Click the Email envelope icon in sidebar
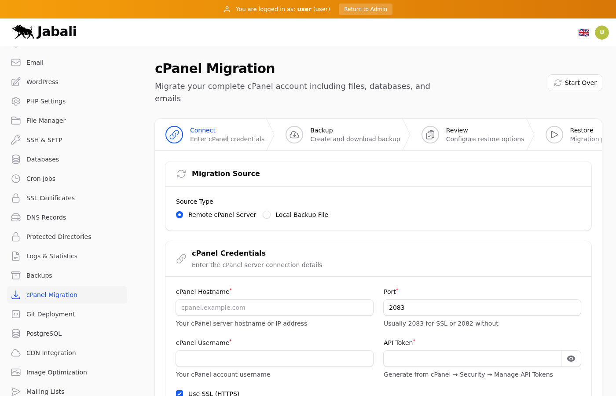 16,62
